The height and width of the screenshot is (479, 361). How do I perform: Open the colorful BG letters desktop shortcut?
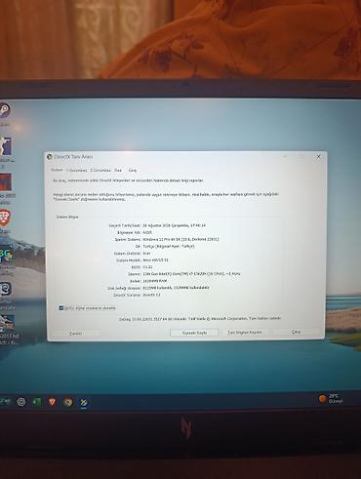[x=6, y=256]
